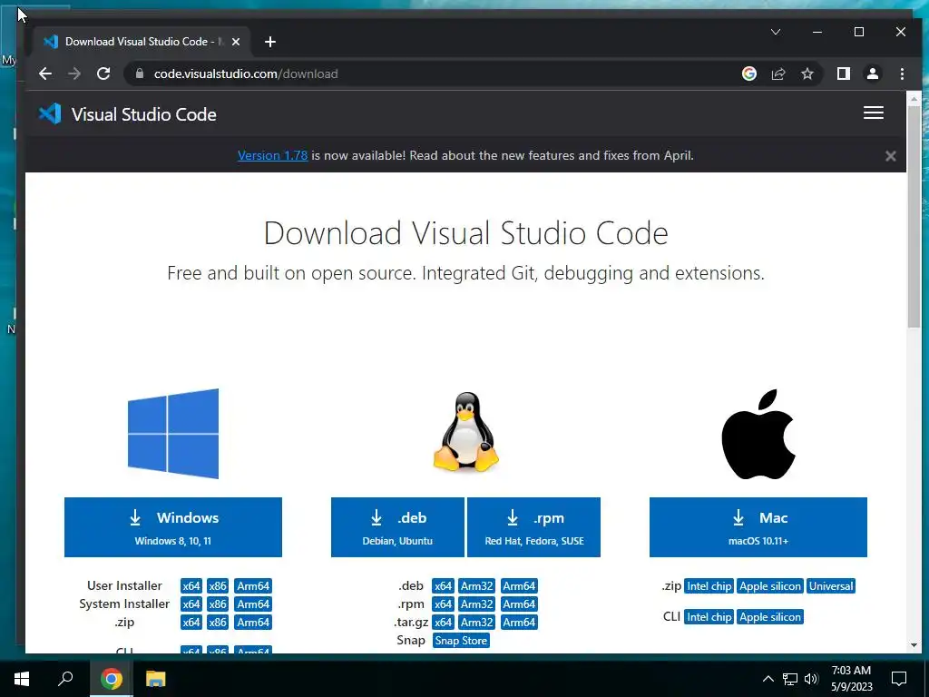
Task: Select Mac .zip Universal download
Action: point(831,586)
